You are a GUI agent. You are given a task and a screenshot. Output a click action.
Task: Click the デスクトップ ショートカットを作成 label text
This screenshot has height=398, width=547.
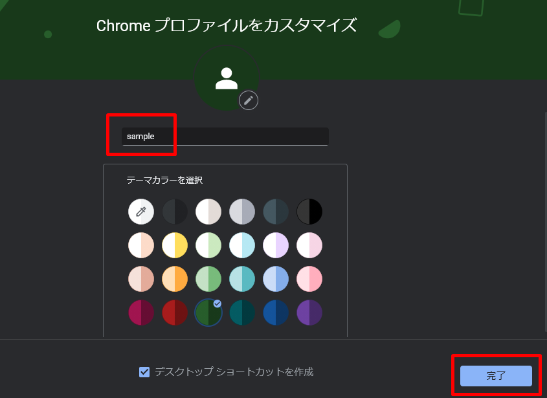234,372
